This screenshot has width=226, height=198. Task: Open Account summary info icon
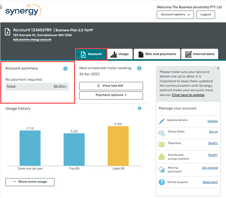pos(65,68)
